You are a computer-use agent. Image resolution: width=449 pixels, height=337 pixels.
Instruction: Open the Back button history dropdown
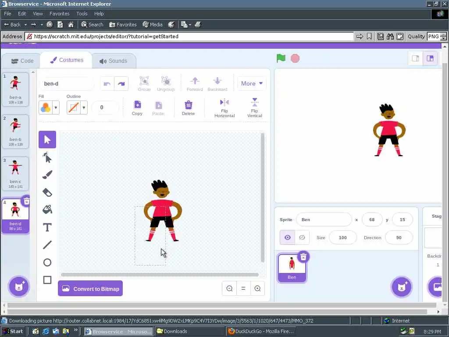pos(25,25)
